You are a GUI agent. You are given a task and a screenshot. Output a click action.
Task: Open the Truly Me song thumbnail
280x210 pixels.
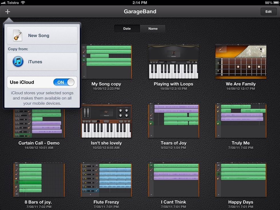click(241, 121)
